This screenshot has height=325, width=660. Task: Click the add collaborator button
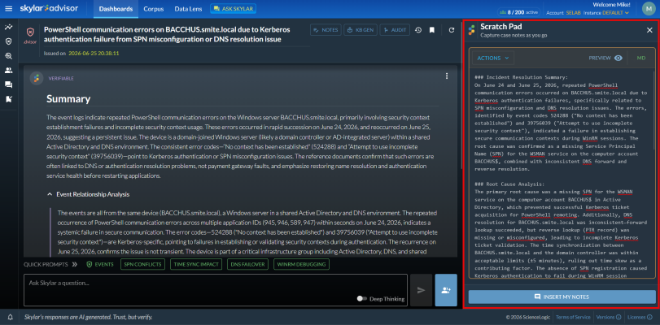point(446,290)
